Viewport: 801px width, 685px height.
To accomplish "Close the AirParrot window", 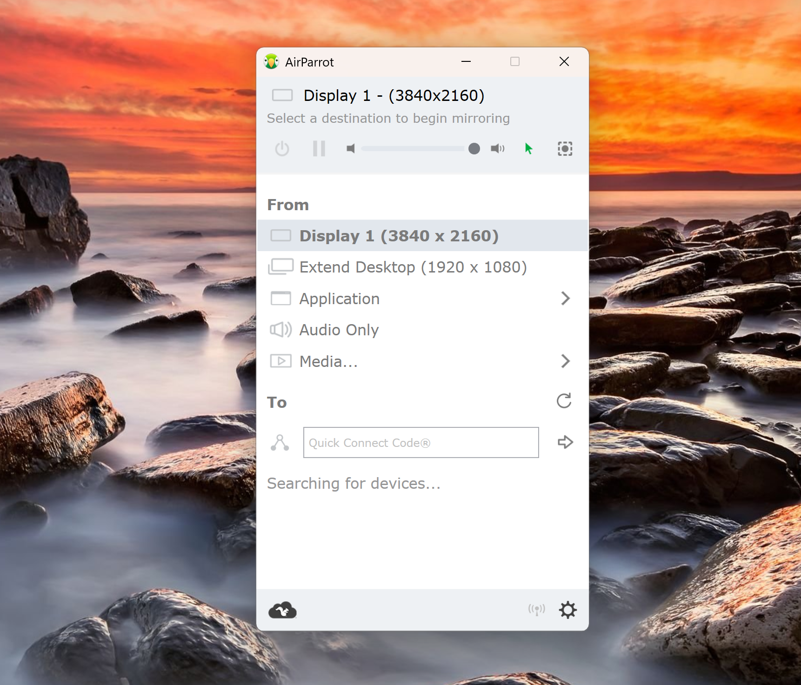I will coord(564,61).
